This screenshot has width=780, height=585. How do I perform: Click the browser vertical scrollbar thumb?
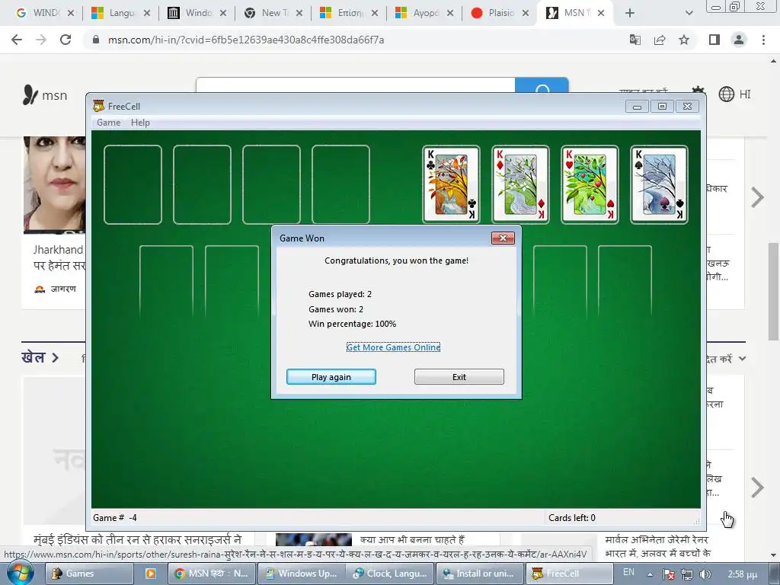pos(773,292)
